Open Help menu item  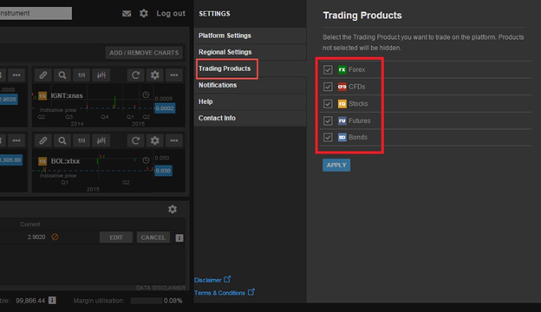pyautogui.click(x=251, y=101)
